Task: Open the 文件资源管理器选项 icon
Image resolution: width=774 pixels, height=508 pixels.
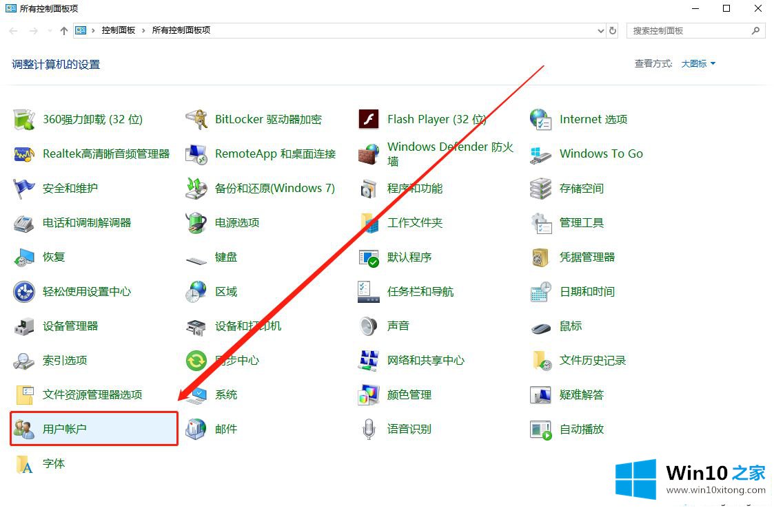Action: pos(25,395)
